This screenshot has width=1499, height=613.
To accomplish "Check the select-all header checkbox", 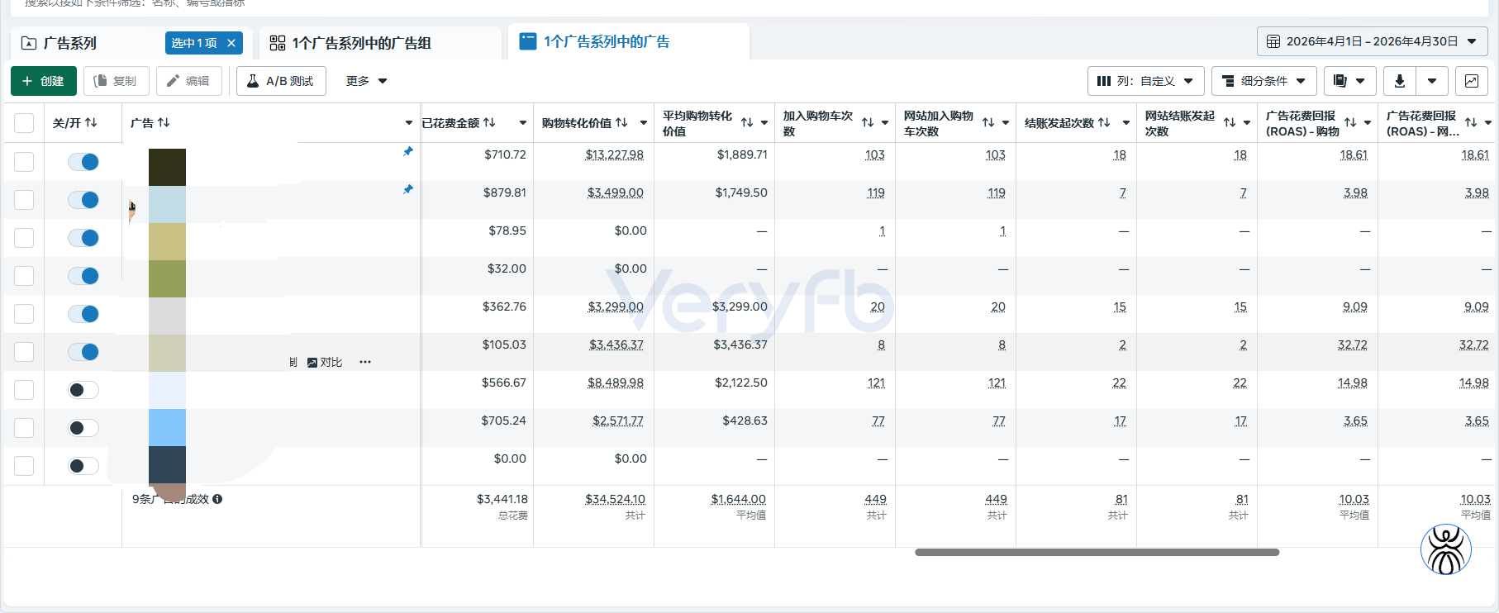I will point(24,123).
